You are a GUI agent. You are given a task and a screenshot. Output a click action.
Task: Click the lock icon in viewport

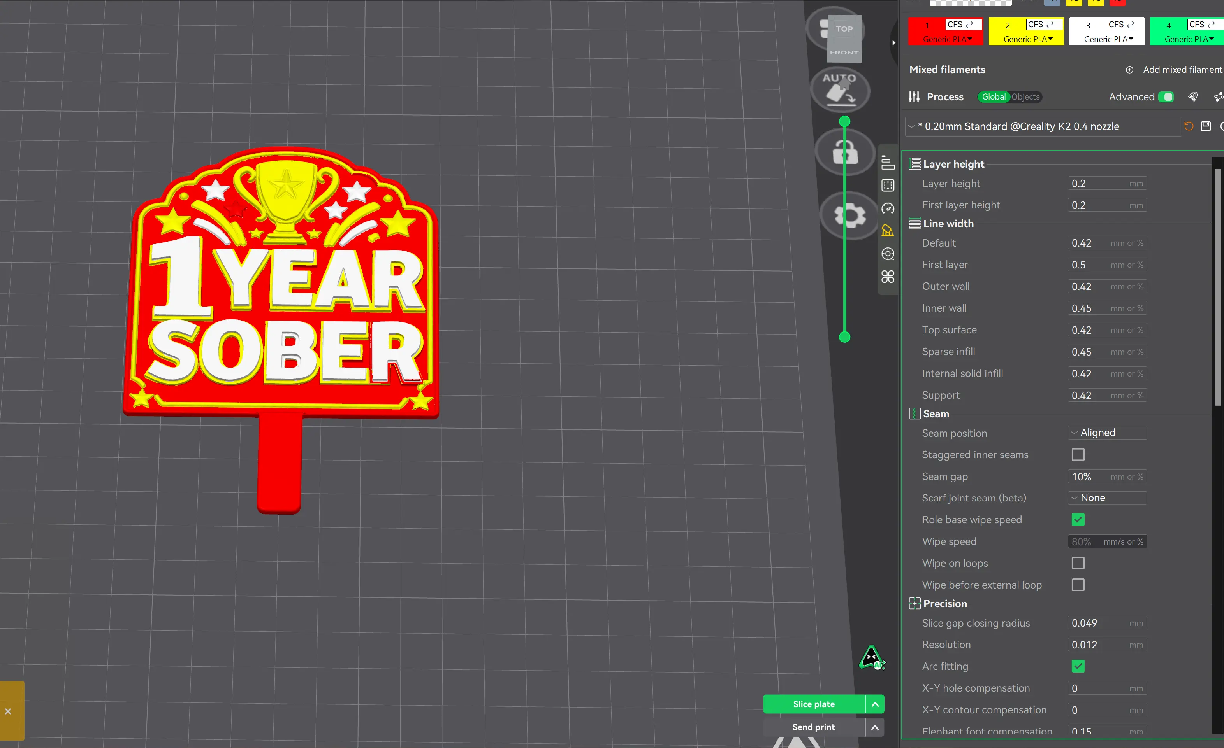click(845, 152)
